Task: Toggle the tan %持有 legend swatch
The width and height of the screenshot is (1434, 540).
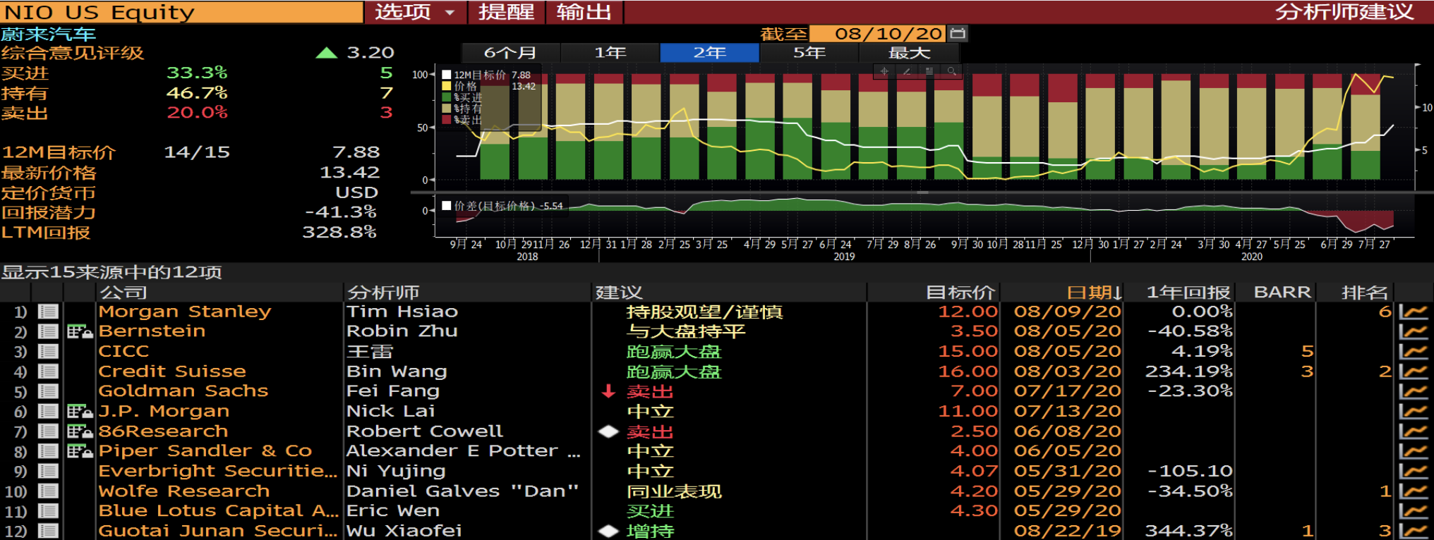Action: (446, 109)
